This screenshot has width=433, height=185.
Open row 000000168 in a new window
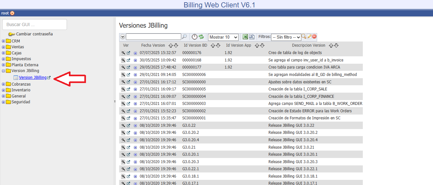(x=128, y=60)
